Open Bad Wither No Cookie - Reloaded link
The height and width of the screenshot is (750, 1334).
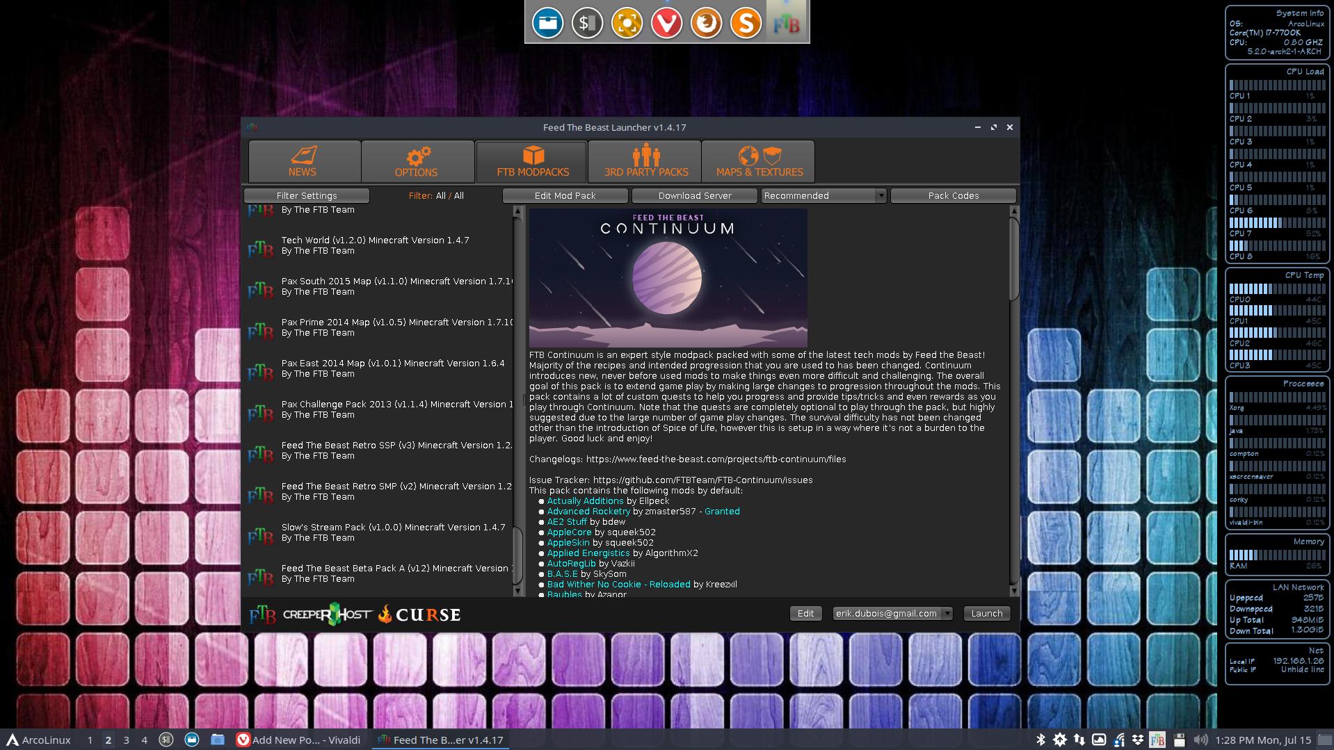[618, 584]
